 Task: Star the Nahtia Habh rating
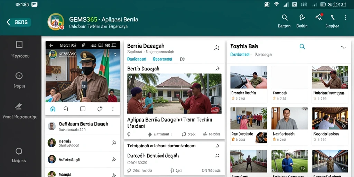point(274,140)
